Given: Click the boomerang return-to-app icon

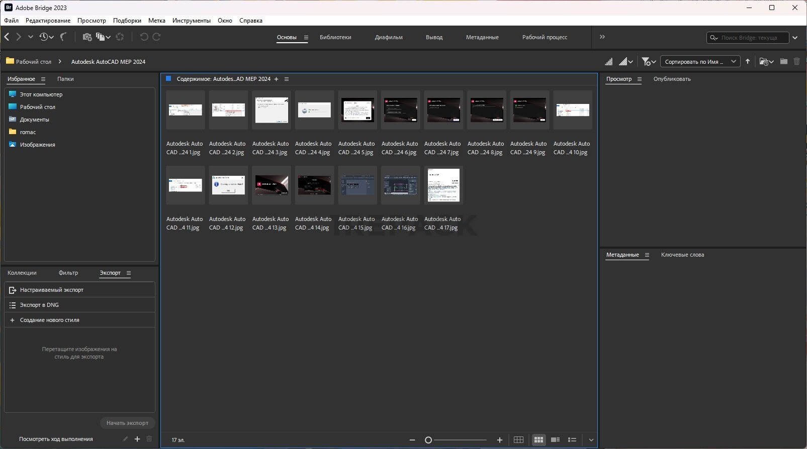Looking at the screenshot, I should point(63,37).
